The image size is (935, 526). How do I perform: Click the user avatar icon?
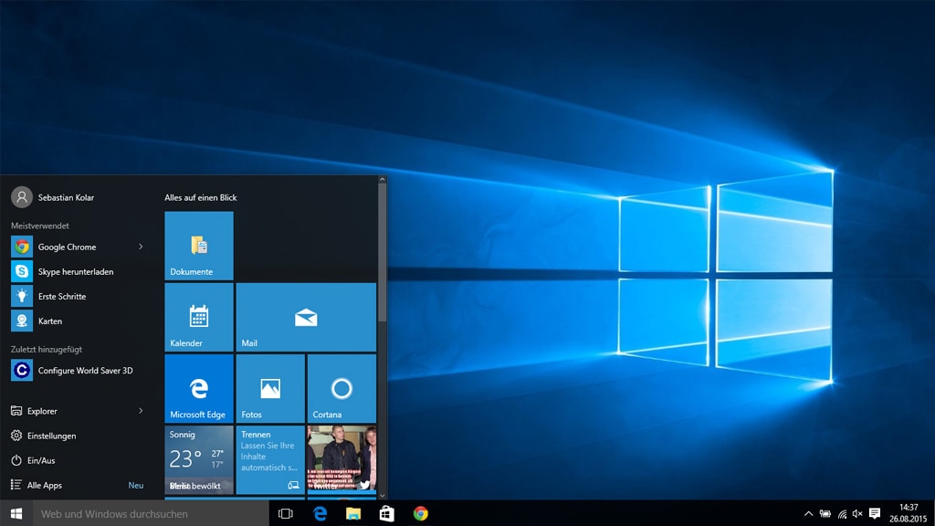pyautogui.click(x=22, y=197)
